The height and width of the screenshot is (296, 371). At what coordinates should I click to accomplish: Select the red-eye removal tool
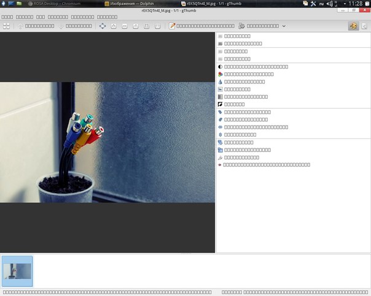264,165
